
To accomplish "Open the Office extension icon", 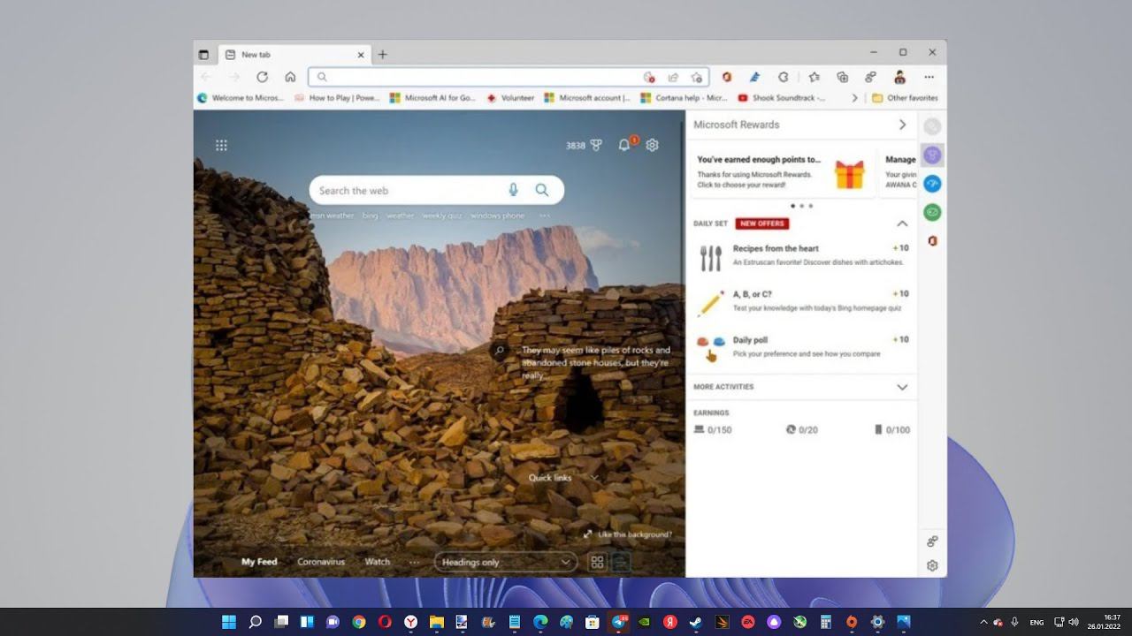I will 727,77.
